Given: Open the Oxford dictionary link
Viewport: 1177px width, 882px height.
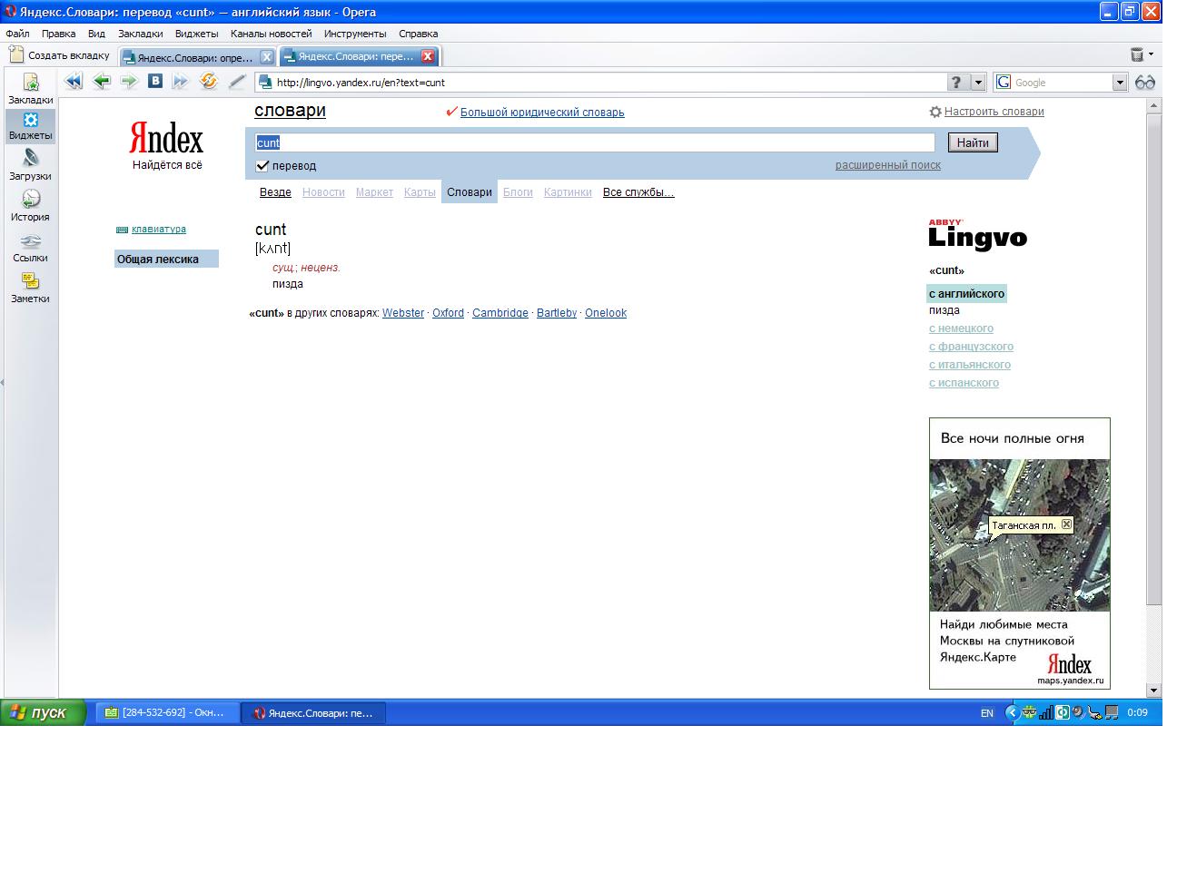Looking at the screenshot, I should 448,313.
